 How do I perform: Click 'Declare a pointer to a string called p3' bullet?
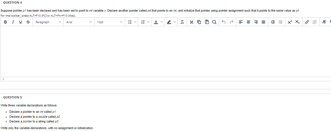click(34, 121)
